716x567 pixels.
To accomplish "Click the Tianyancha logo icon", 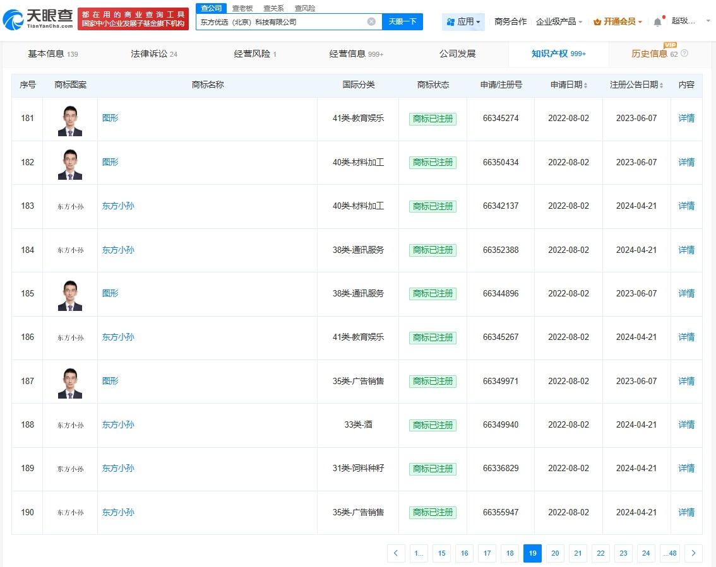I will [13, 18].
